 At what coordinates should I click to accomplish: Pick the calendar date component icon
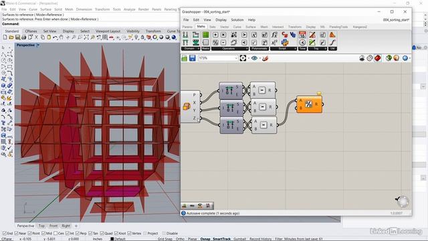(302, 35)
